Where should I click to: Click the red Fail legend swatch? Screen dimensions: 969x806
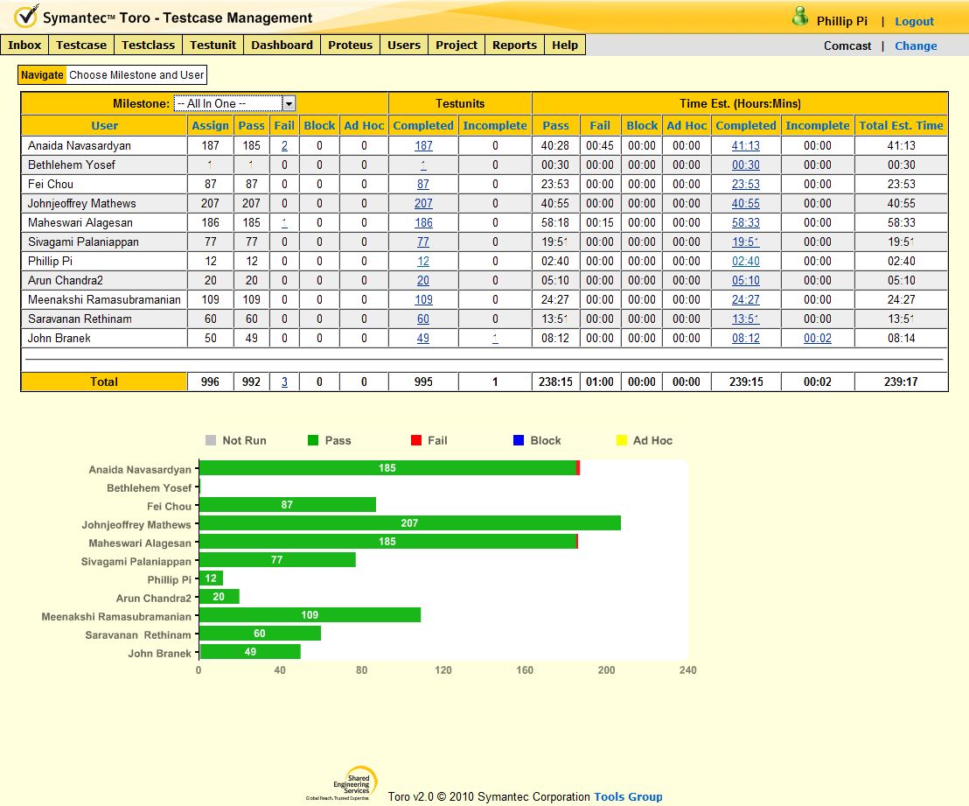[x=416, y=440]
